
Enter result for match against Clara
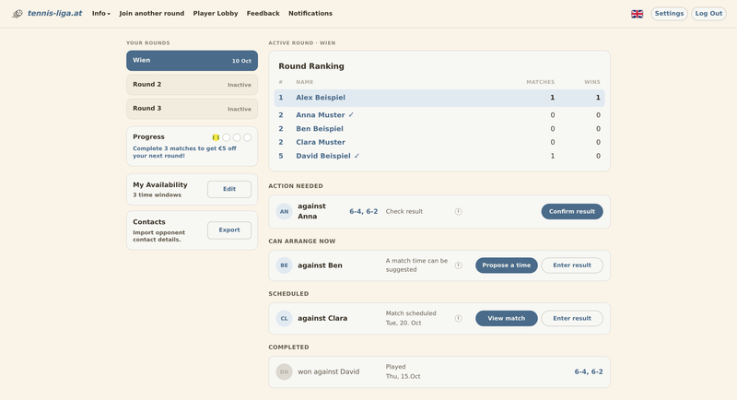click(x=572, y=318)
